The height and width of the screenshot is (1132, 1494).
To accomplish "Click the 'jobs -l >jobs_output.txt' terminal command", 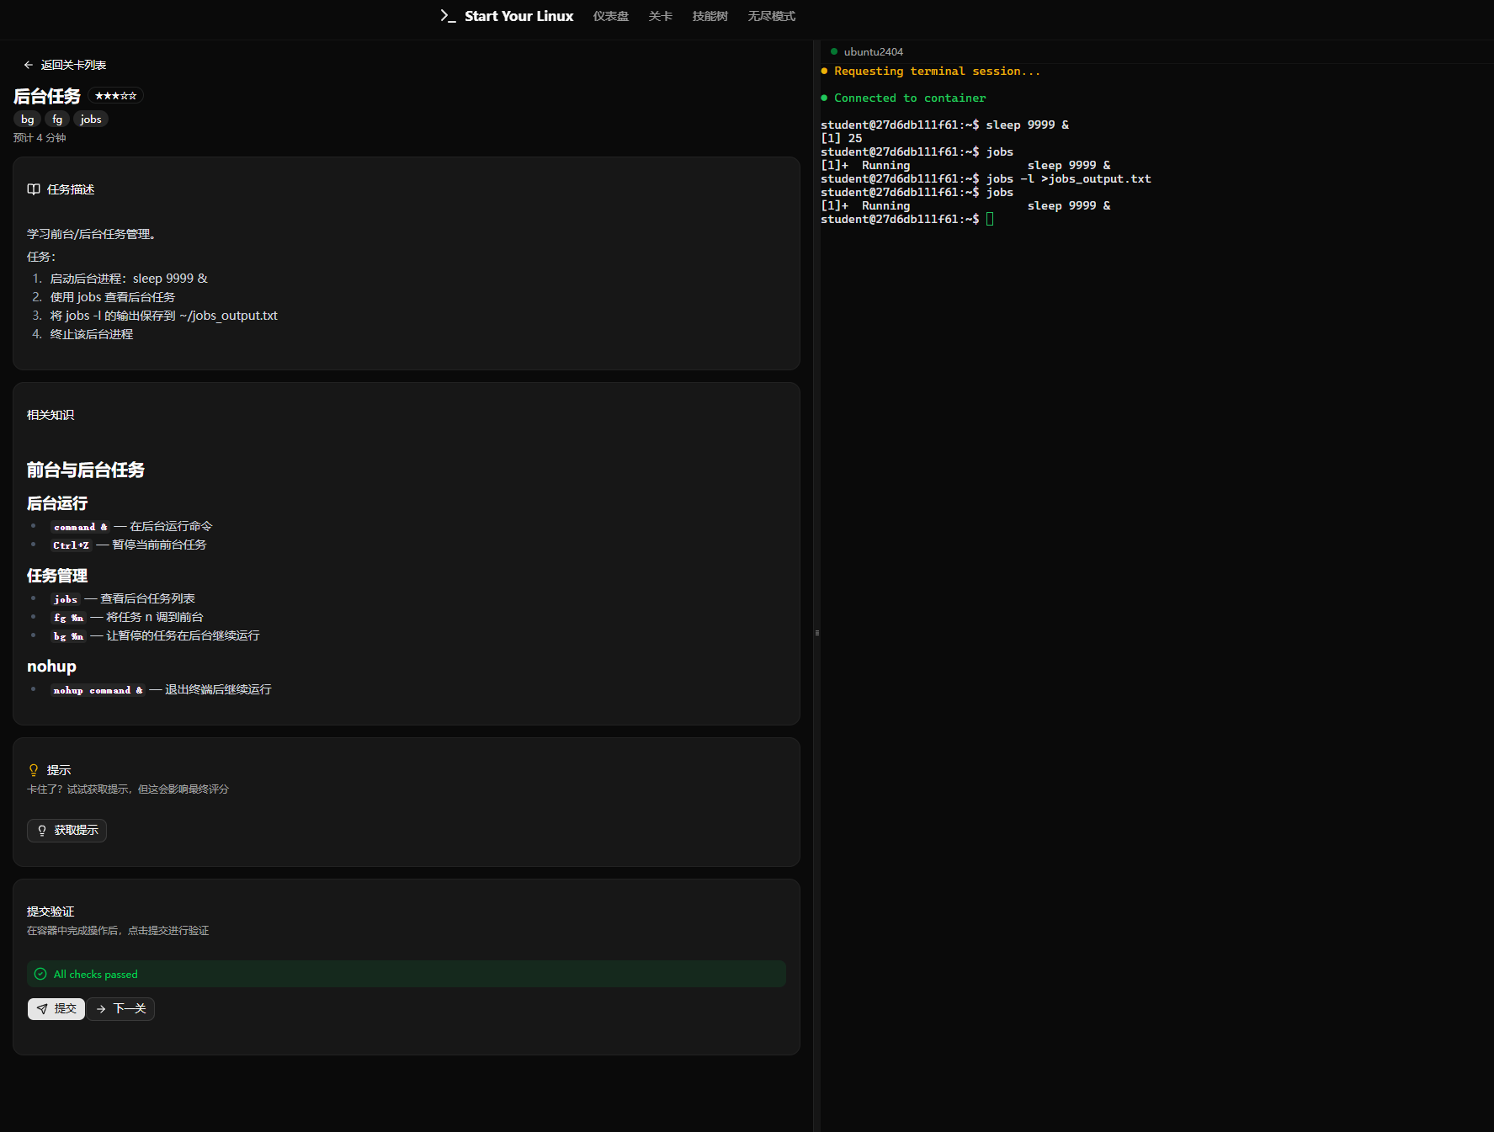I will (x=1068, y=179).
